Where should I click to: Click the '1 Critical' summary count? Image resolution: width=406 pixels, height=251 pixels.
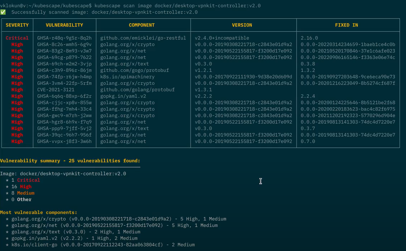pyautogui.click(x=26, y=180)
